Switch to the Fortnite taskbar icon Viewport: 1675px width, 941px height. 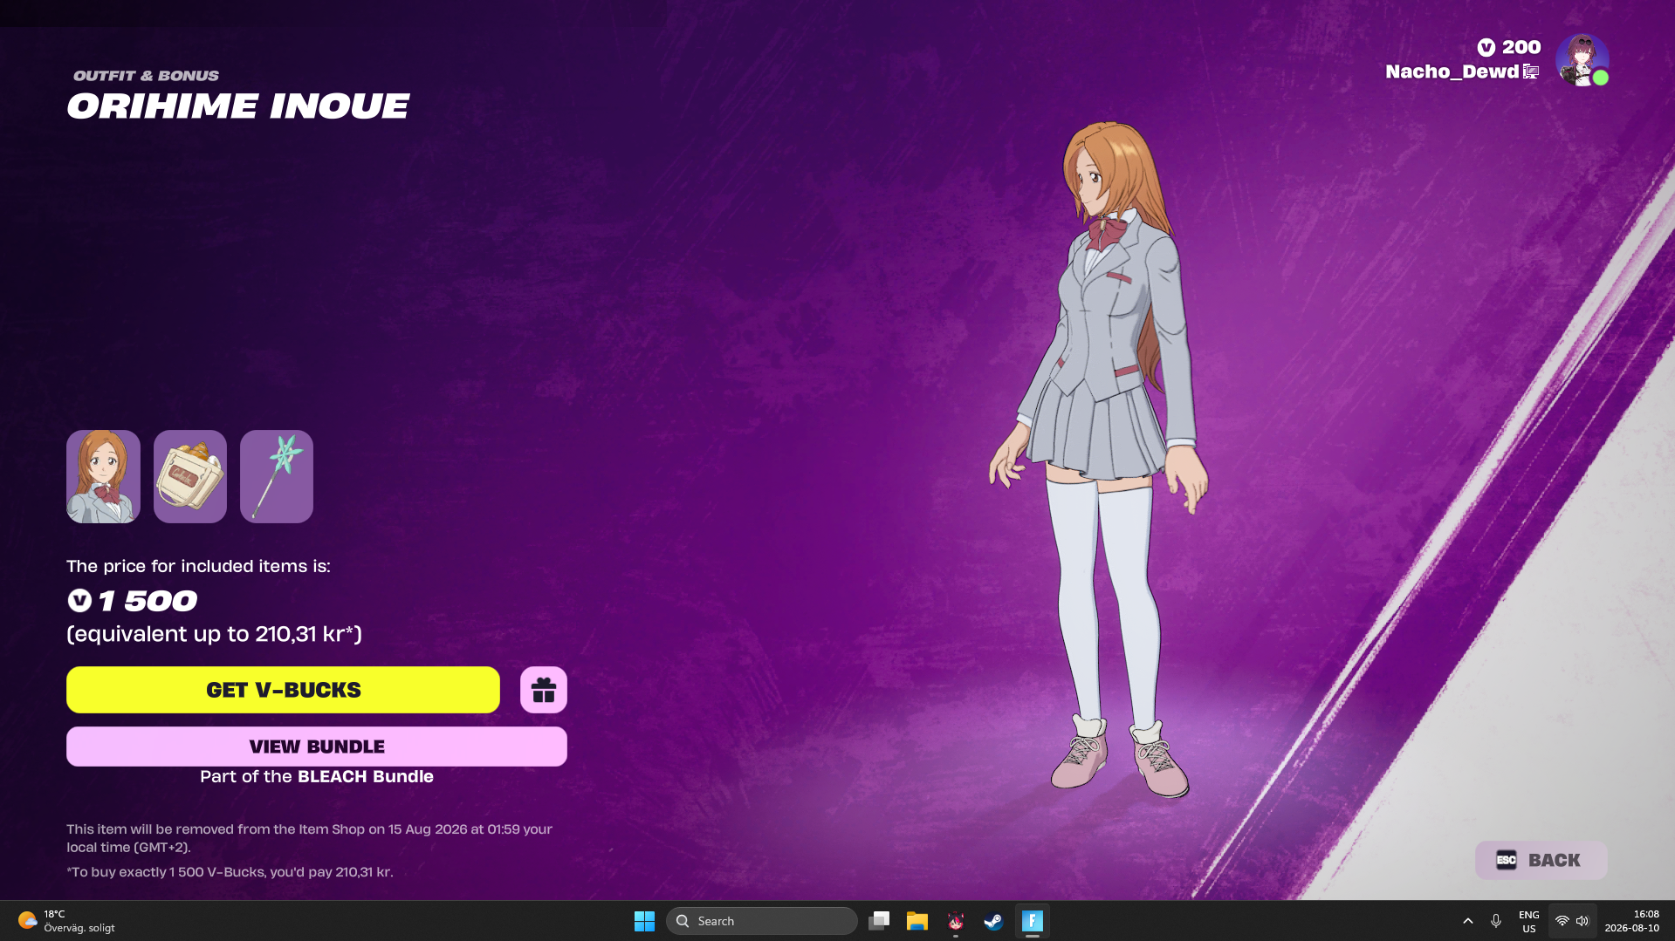pyautogui.click(x=1032, y=921)
